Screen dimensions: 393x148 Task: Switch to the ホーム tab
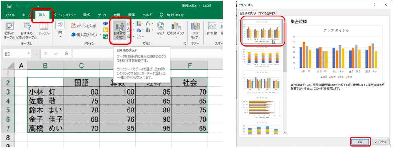[26, 15]
